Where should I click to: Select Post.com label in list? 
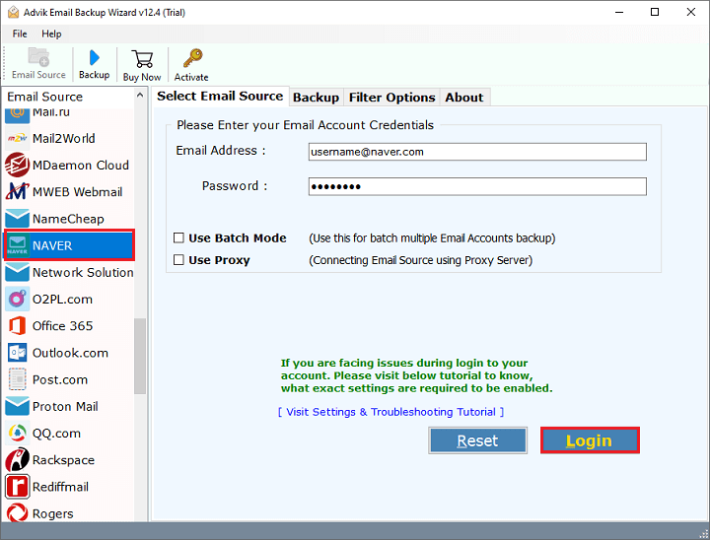coord(60,379)
